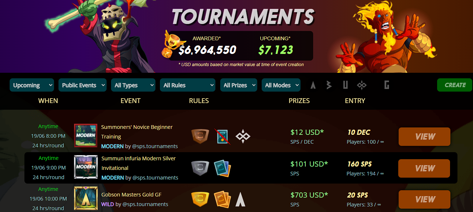473x212 pixels.
Task: Click Silver league shield icon
Action: (200, 168)
